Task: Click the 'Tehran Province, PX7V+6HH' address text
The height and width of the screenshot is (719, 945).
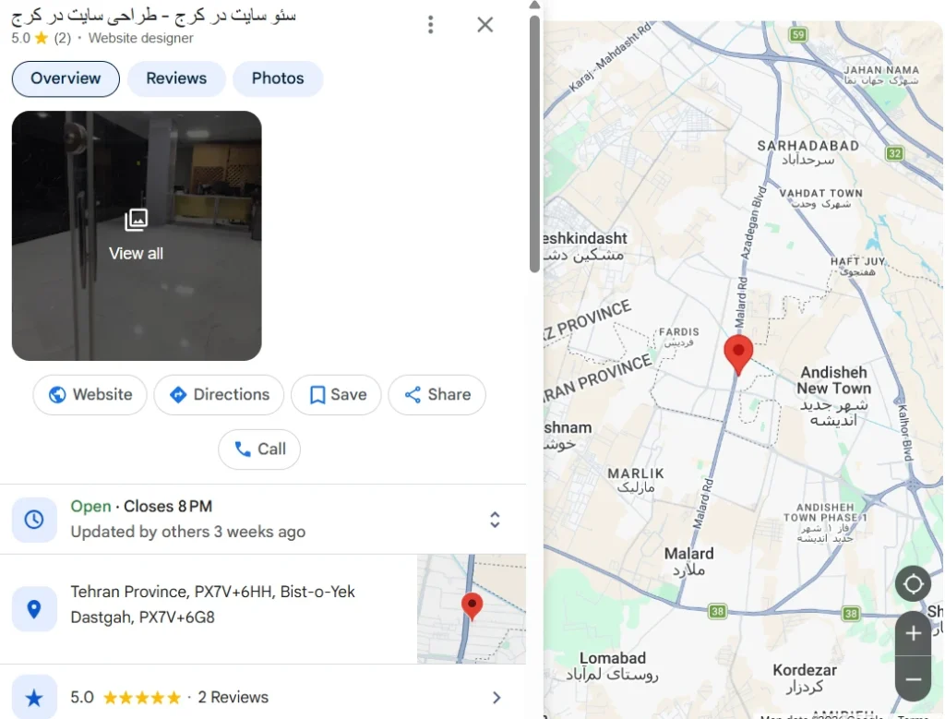Action: coord(213,604)
